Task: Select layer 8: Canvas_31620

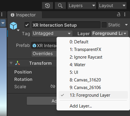Action: (93, 80)
